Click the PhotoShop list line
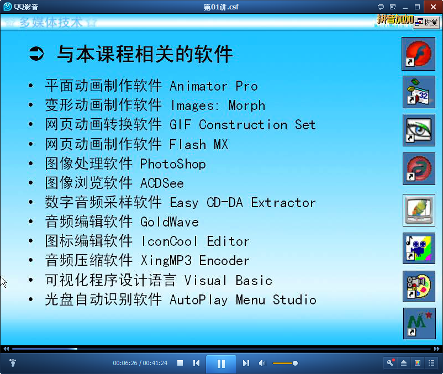This screenshot has height=374, width=443. point(125,164)
